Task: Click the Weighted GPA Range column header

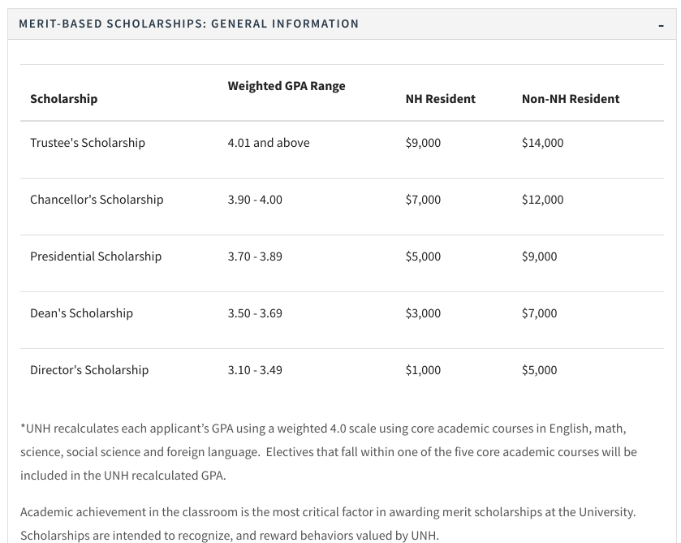Action: pos(287,86)
